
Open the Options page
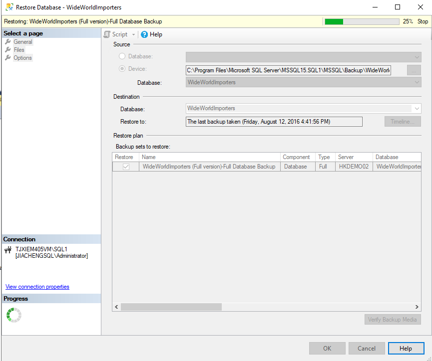tap(22, 58)
